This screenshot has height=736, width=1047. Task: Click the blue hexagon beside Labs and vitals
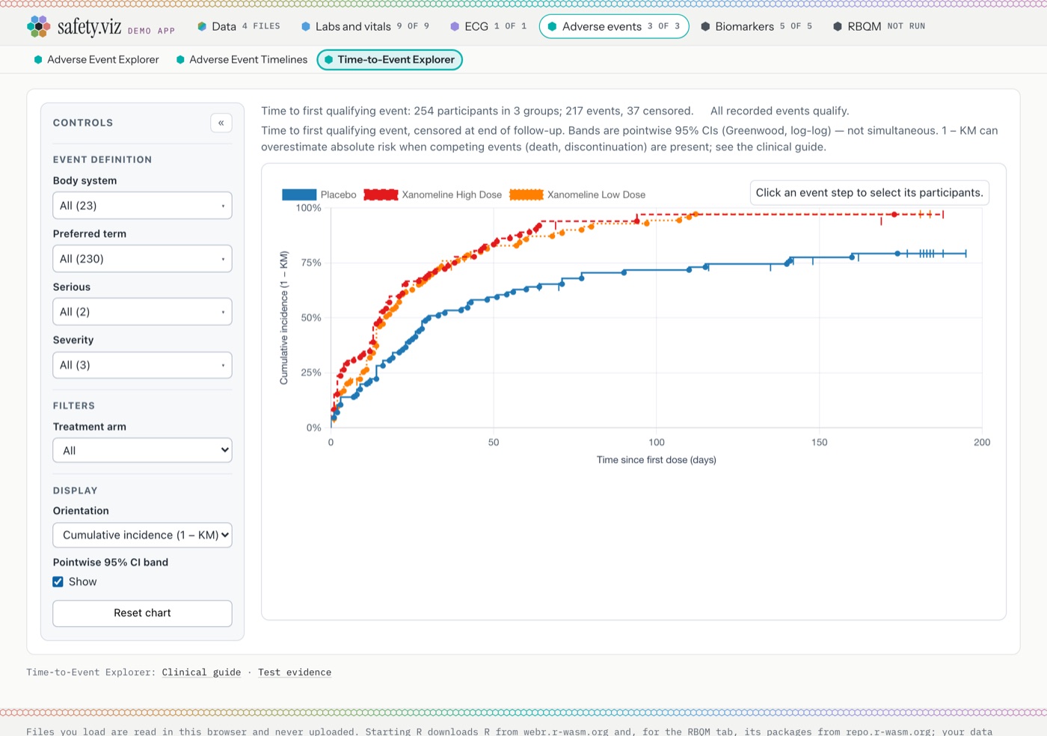(305, 26)
